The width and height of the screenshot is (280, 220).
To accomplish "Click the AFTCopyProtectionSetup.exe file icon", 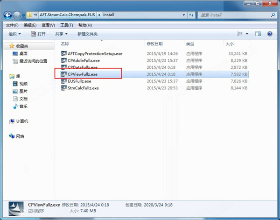I will [64, 53].
